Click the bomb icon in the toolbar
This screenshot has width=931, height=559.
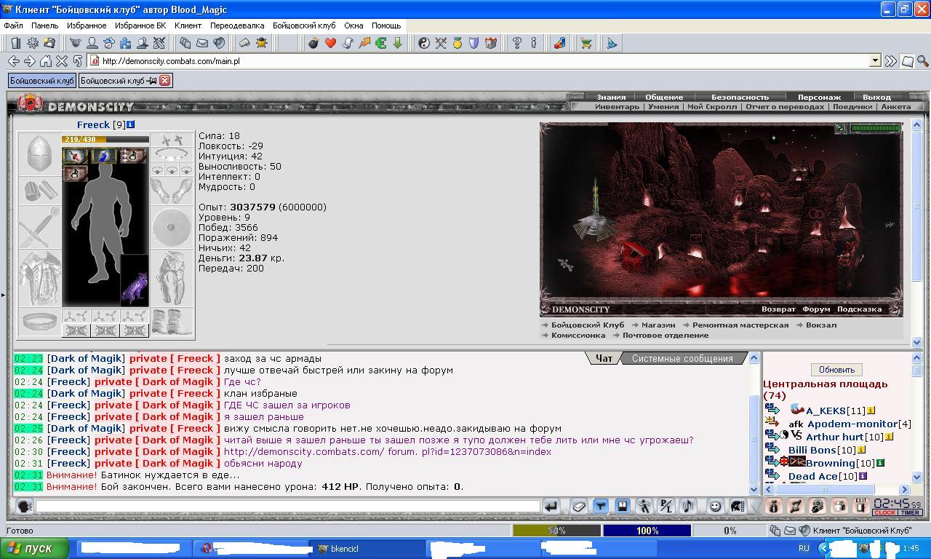point(313,44)
